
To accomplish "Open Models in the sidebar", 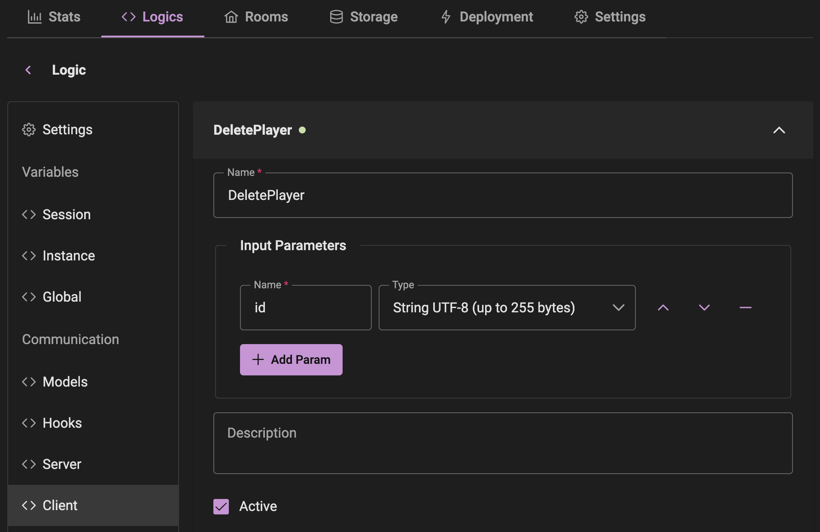I will click(93, 382).
